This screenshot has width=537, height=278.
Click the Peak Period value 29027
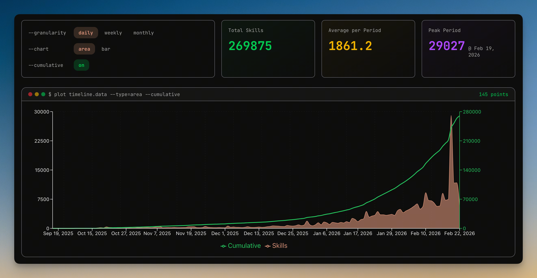pos(447,46)
